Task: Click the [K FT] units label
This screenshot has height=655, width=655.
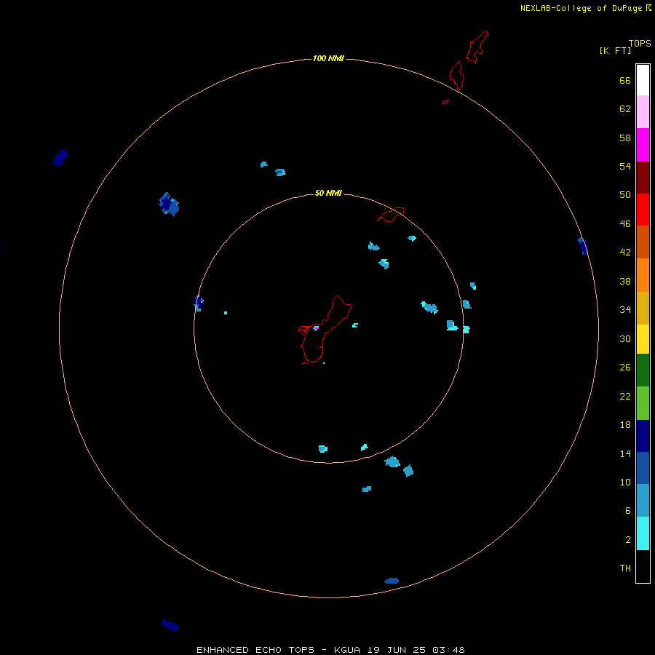Action: [x=615, y=50]
